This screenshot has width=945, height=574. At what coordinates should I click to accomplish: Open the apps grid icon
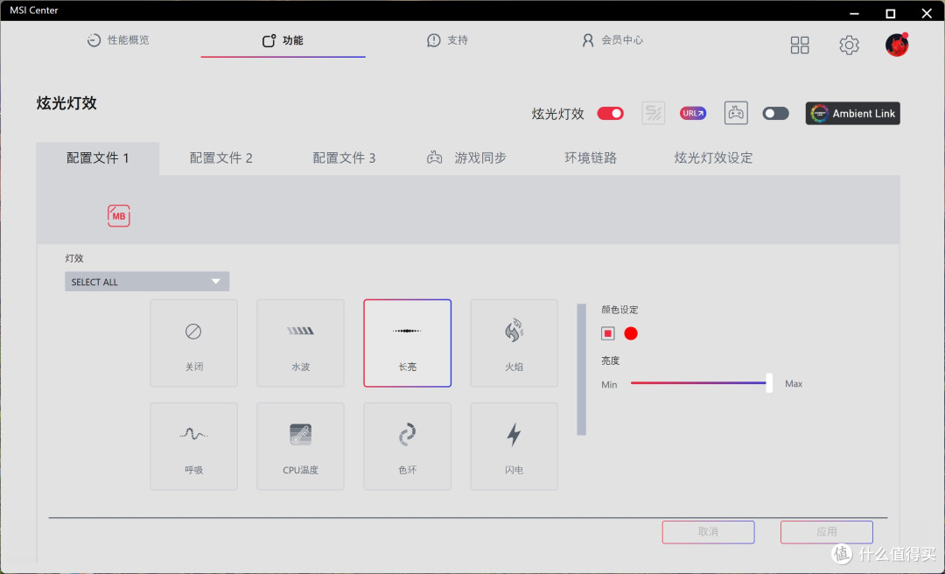pyautogui.click(x=800, y=45)
